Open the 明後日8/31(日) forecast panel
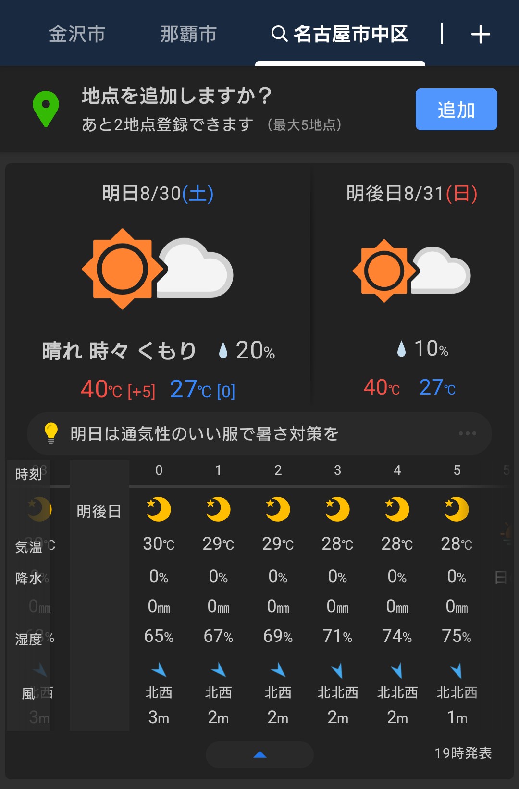The height and width of the screenshot is (789, 519). [412, 194]
